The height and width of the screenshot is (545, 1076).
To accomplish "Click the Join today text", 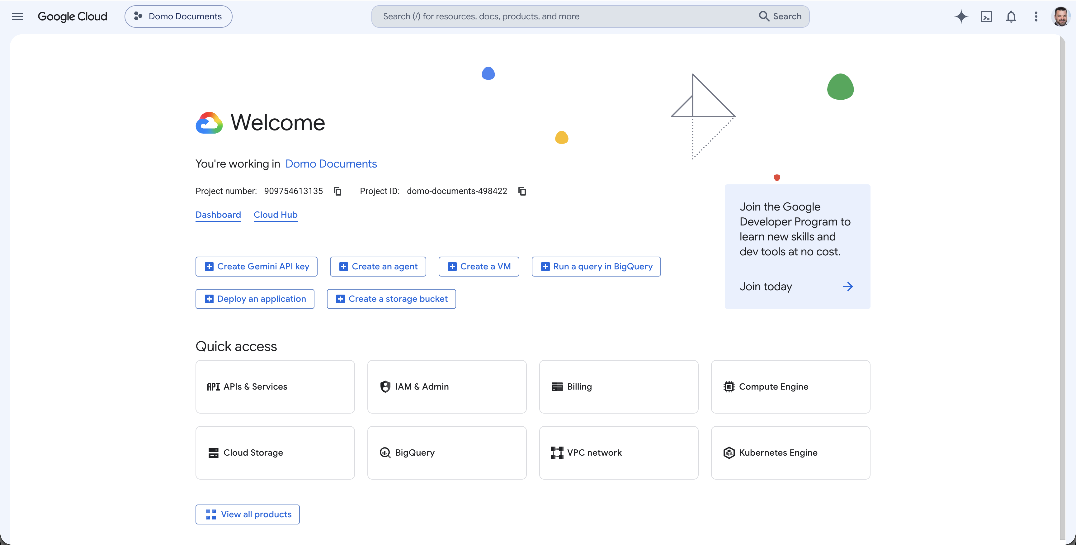I will [766, 286].
